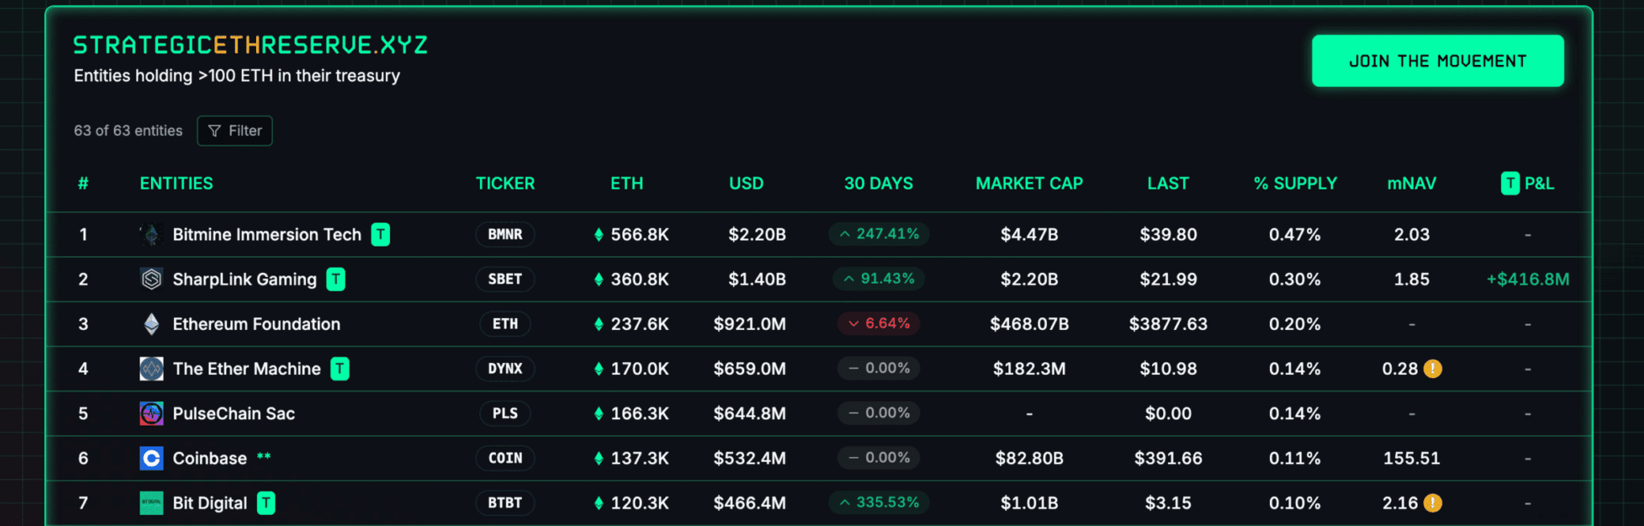Image resolution: width=1644 pixels, height=526 pixels.
Task: Click the T badge next to Bit Digital
Action: (x=266, y=504)
